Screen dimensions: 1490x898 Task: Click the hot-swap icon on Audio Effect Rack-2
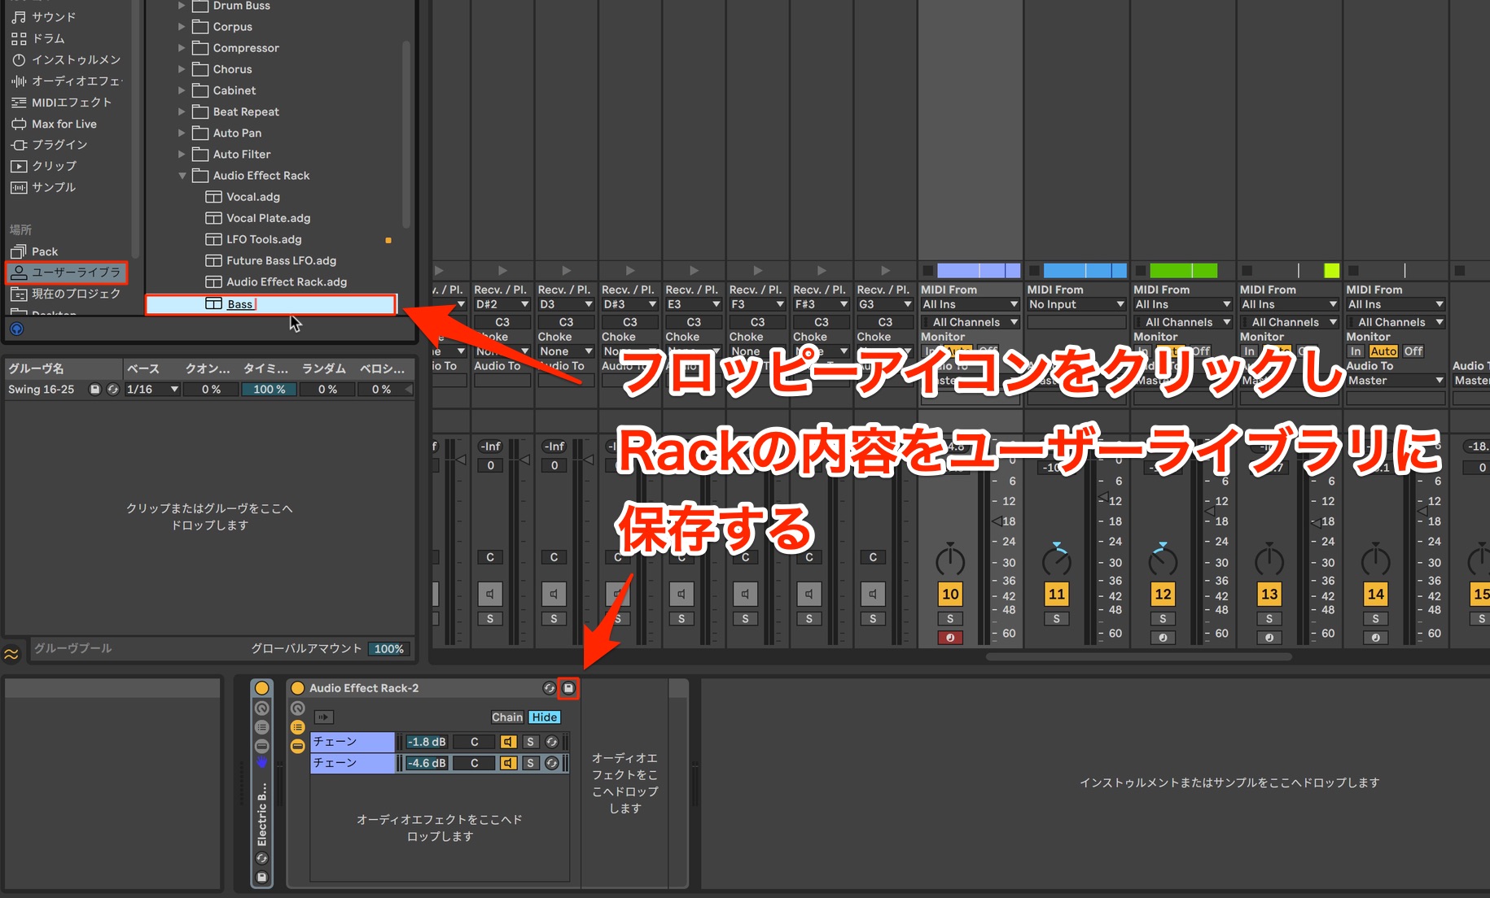pyautogui.click(x=550, y=688)
